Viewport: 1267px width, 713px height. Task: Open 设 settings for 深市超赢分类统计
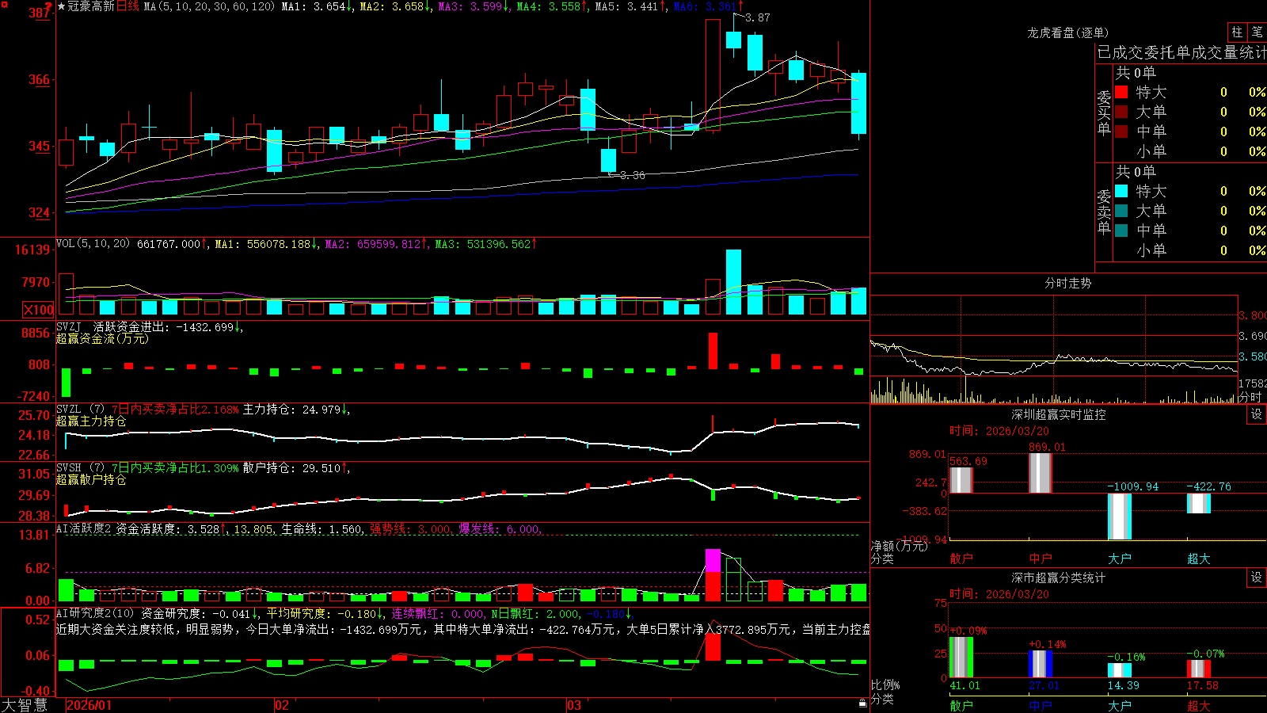pyautogui.click(x=1257, y=578)
